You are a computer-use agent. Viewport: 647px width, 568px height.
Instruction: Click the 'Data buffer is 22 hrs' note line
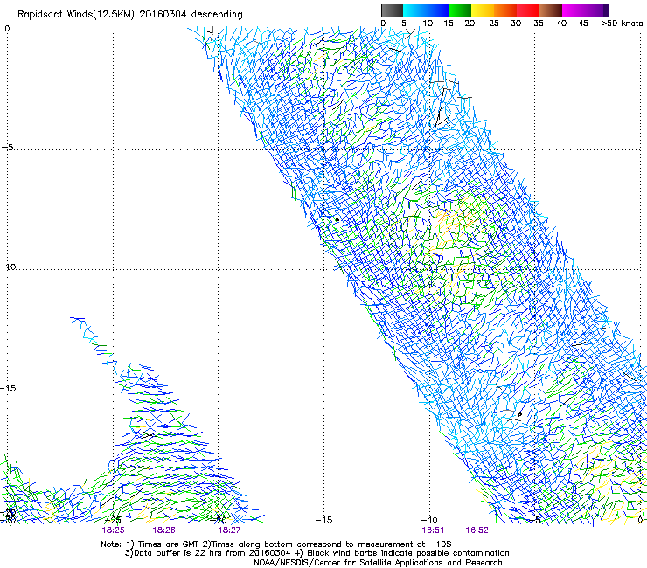coord(317,553)
